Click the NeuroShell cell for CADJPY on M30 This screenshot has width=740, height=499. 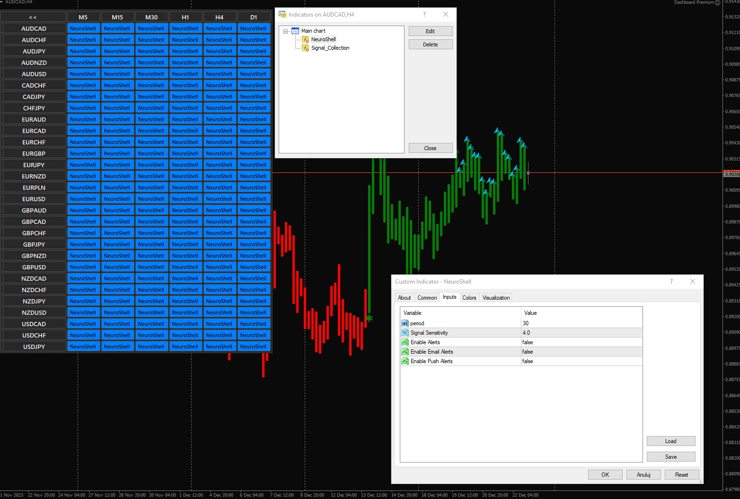(151, 97)
